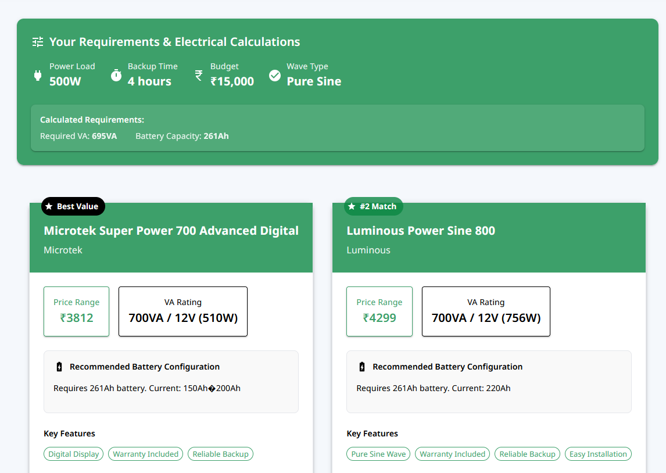This screenshot has width=666, height=473.
Task: Click the star icon in Best Value badge
Action: [x=49, y=206]
